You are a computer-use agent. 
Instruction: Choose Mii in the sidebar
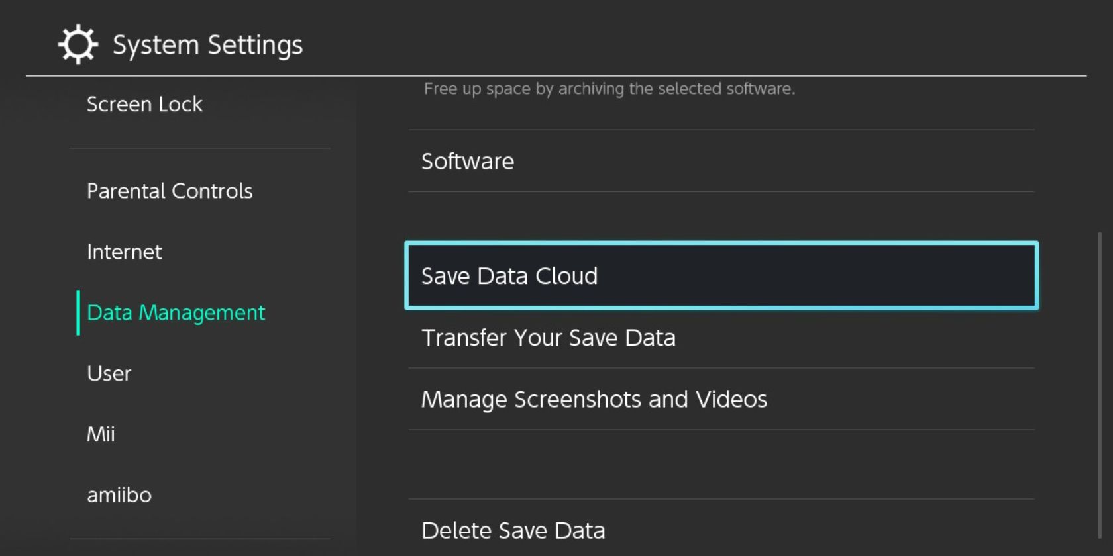[101, 434]
